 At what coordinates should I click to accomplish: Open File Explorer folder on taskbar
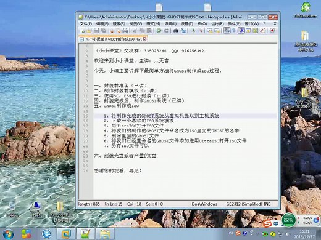[105, 234]
